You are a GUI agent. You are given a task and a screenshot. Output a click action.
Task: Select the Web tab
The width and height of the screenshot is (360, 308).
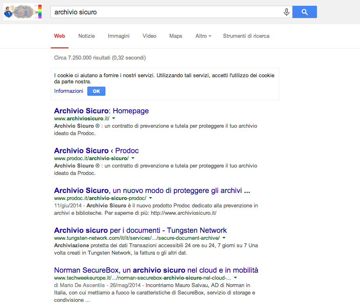[60, 36]
